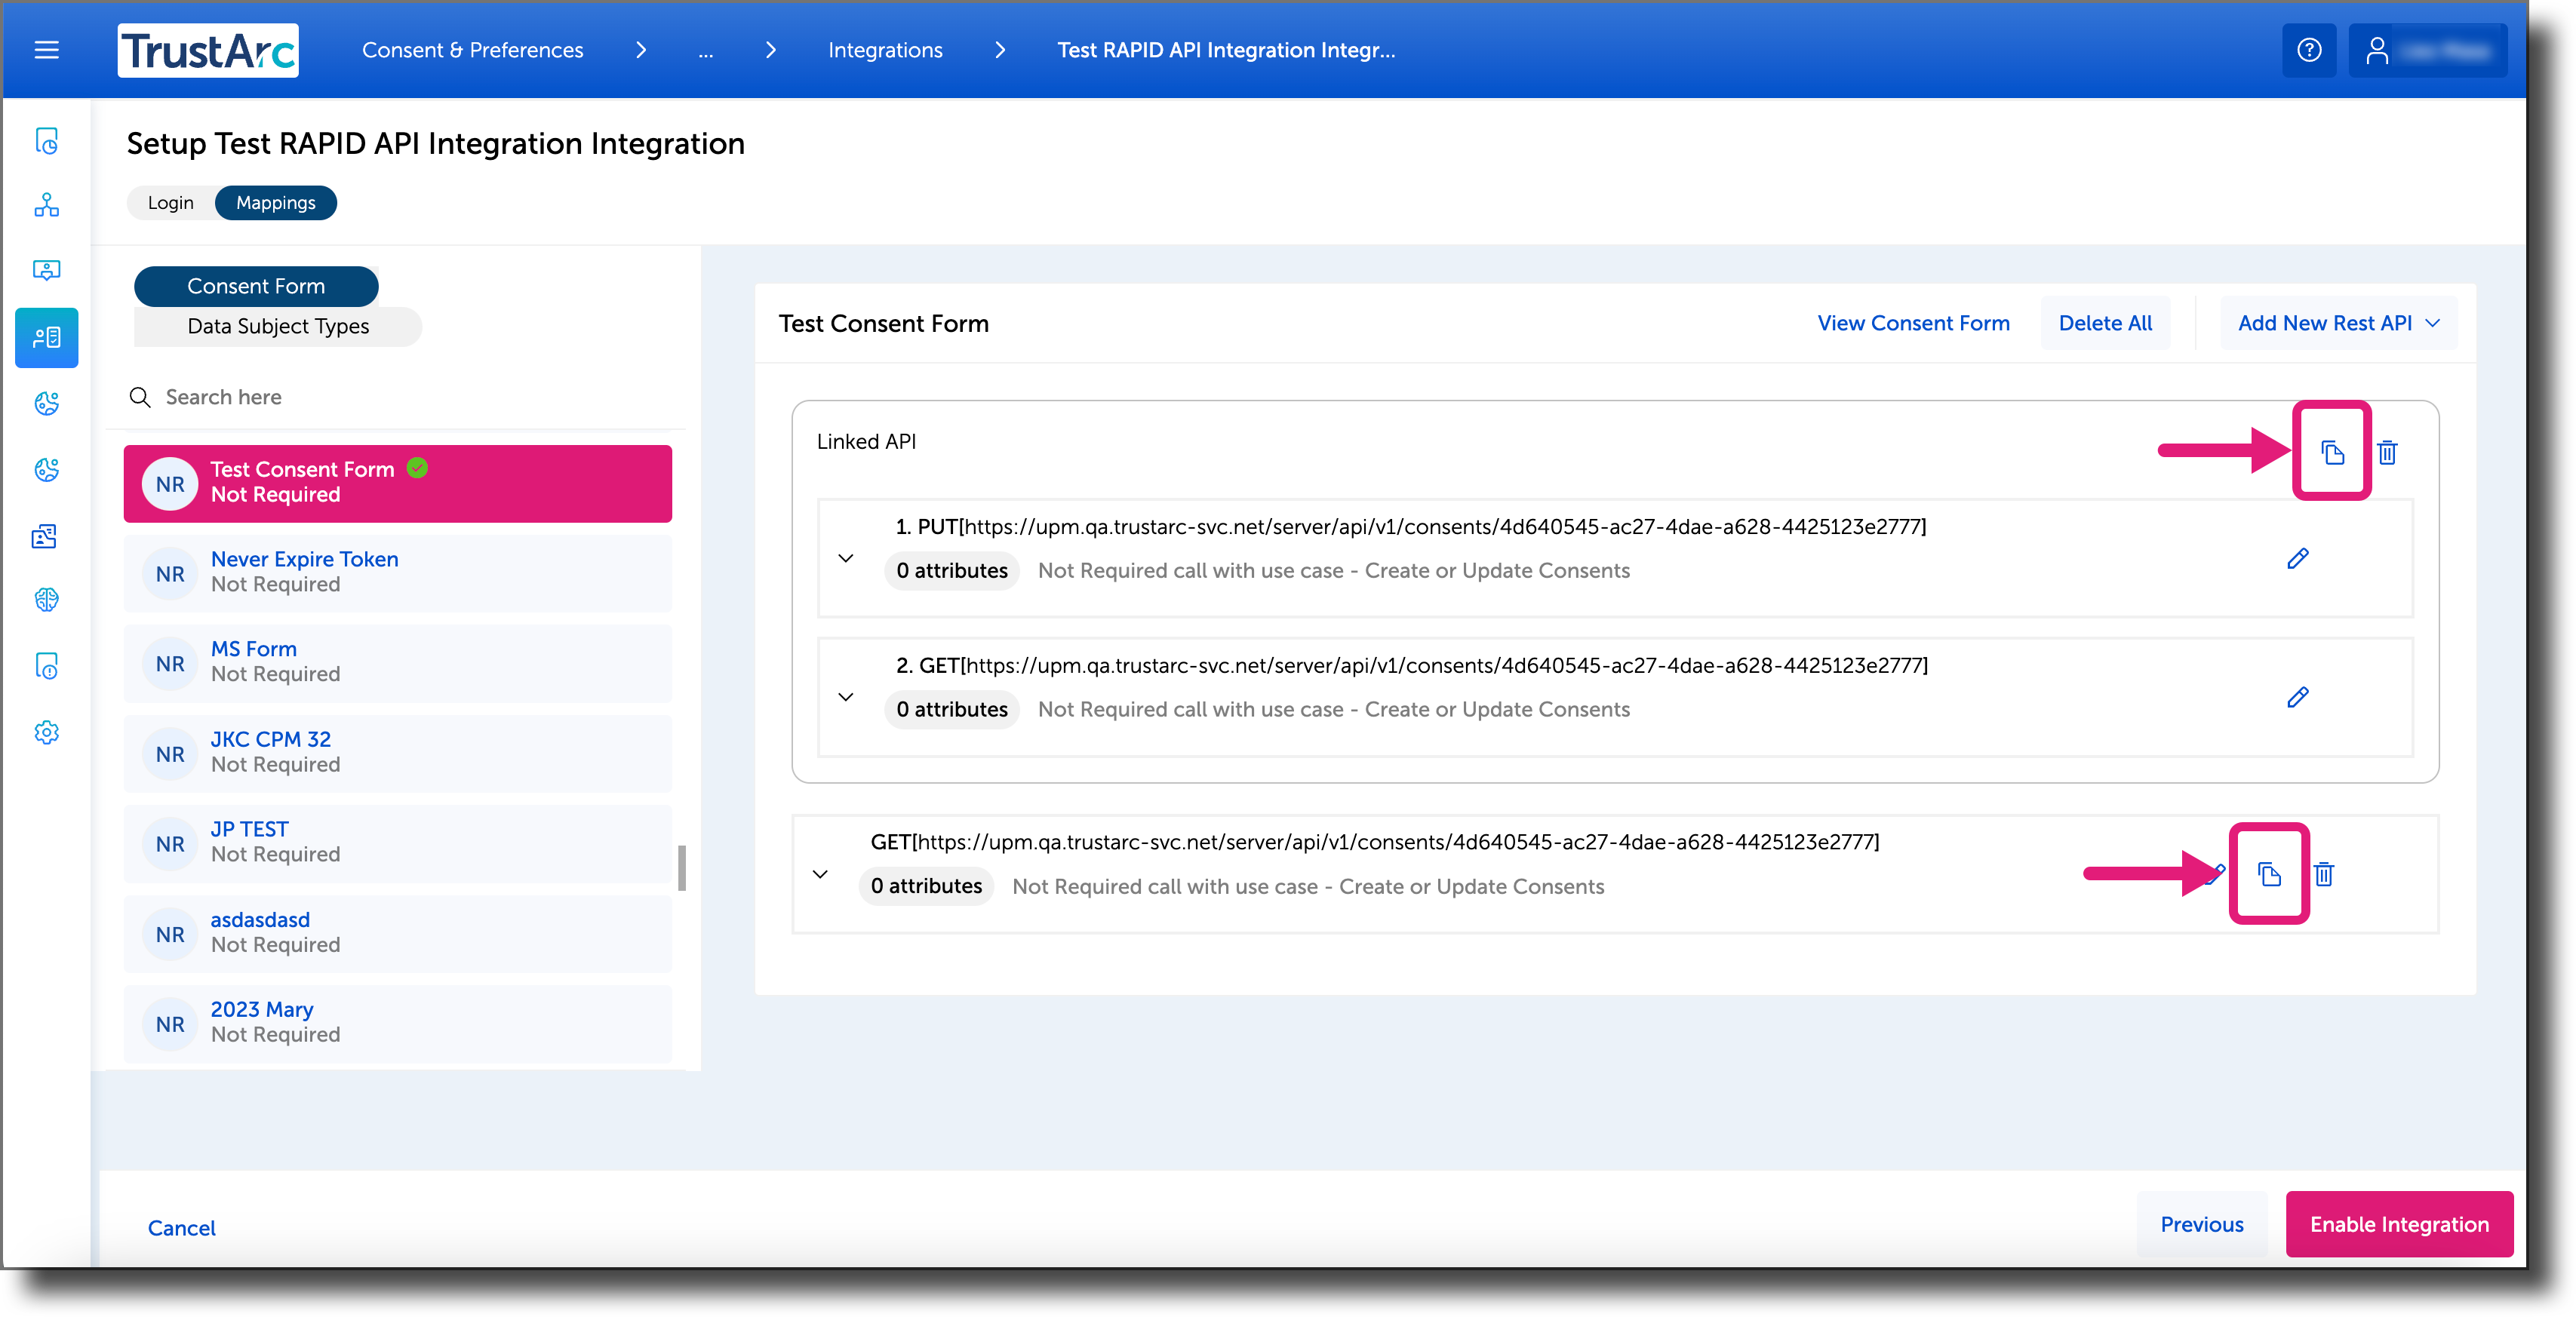Select the JP TEST form
Screen dimensions: 2576x1317
(x=398, y=843)
